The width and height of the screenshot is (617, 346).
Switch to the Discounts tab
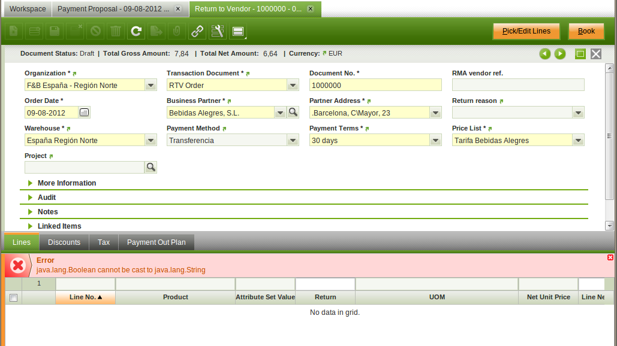click(x=64, y=242)
